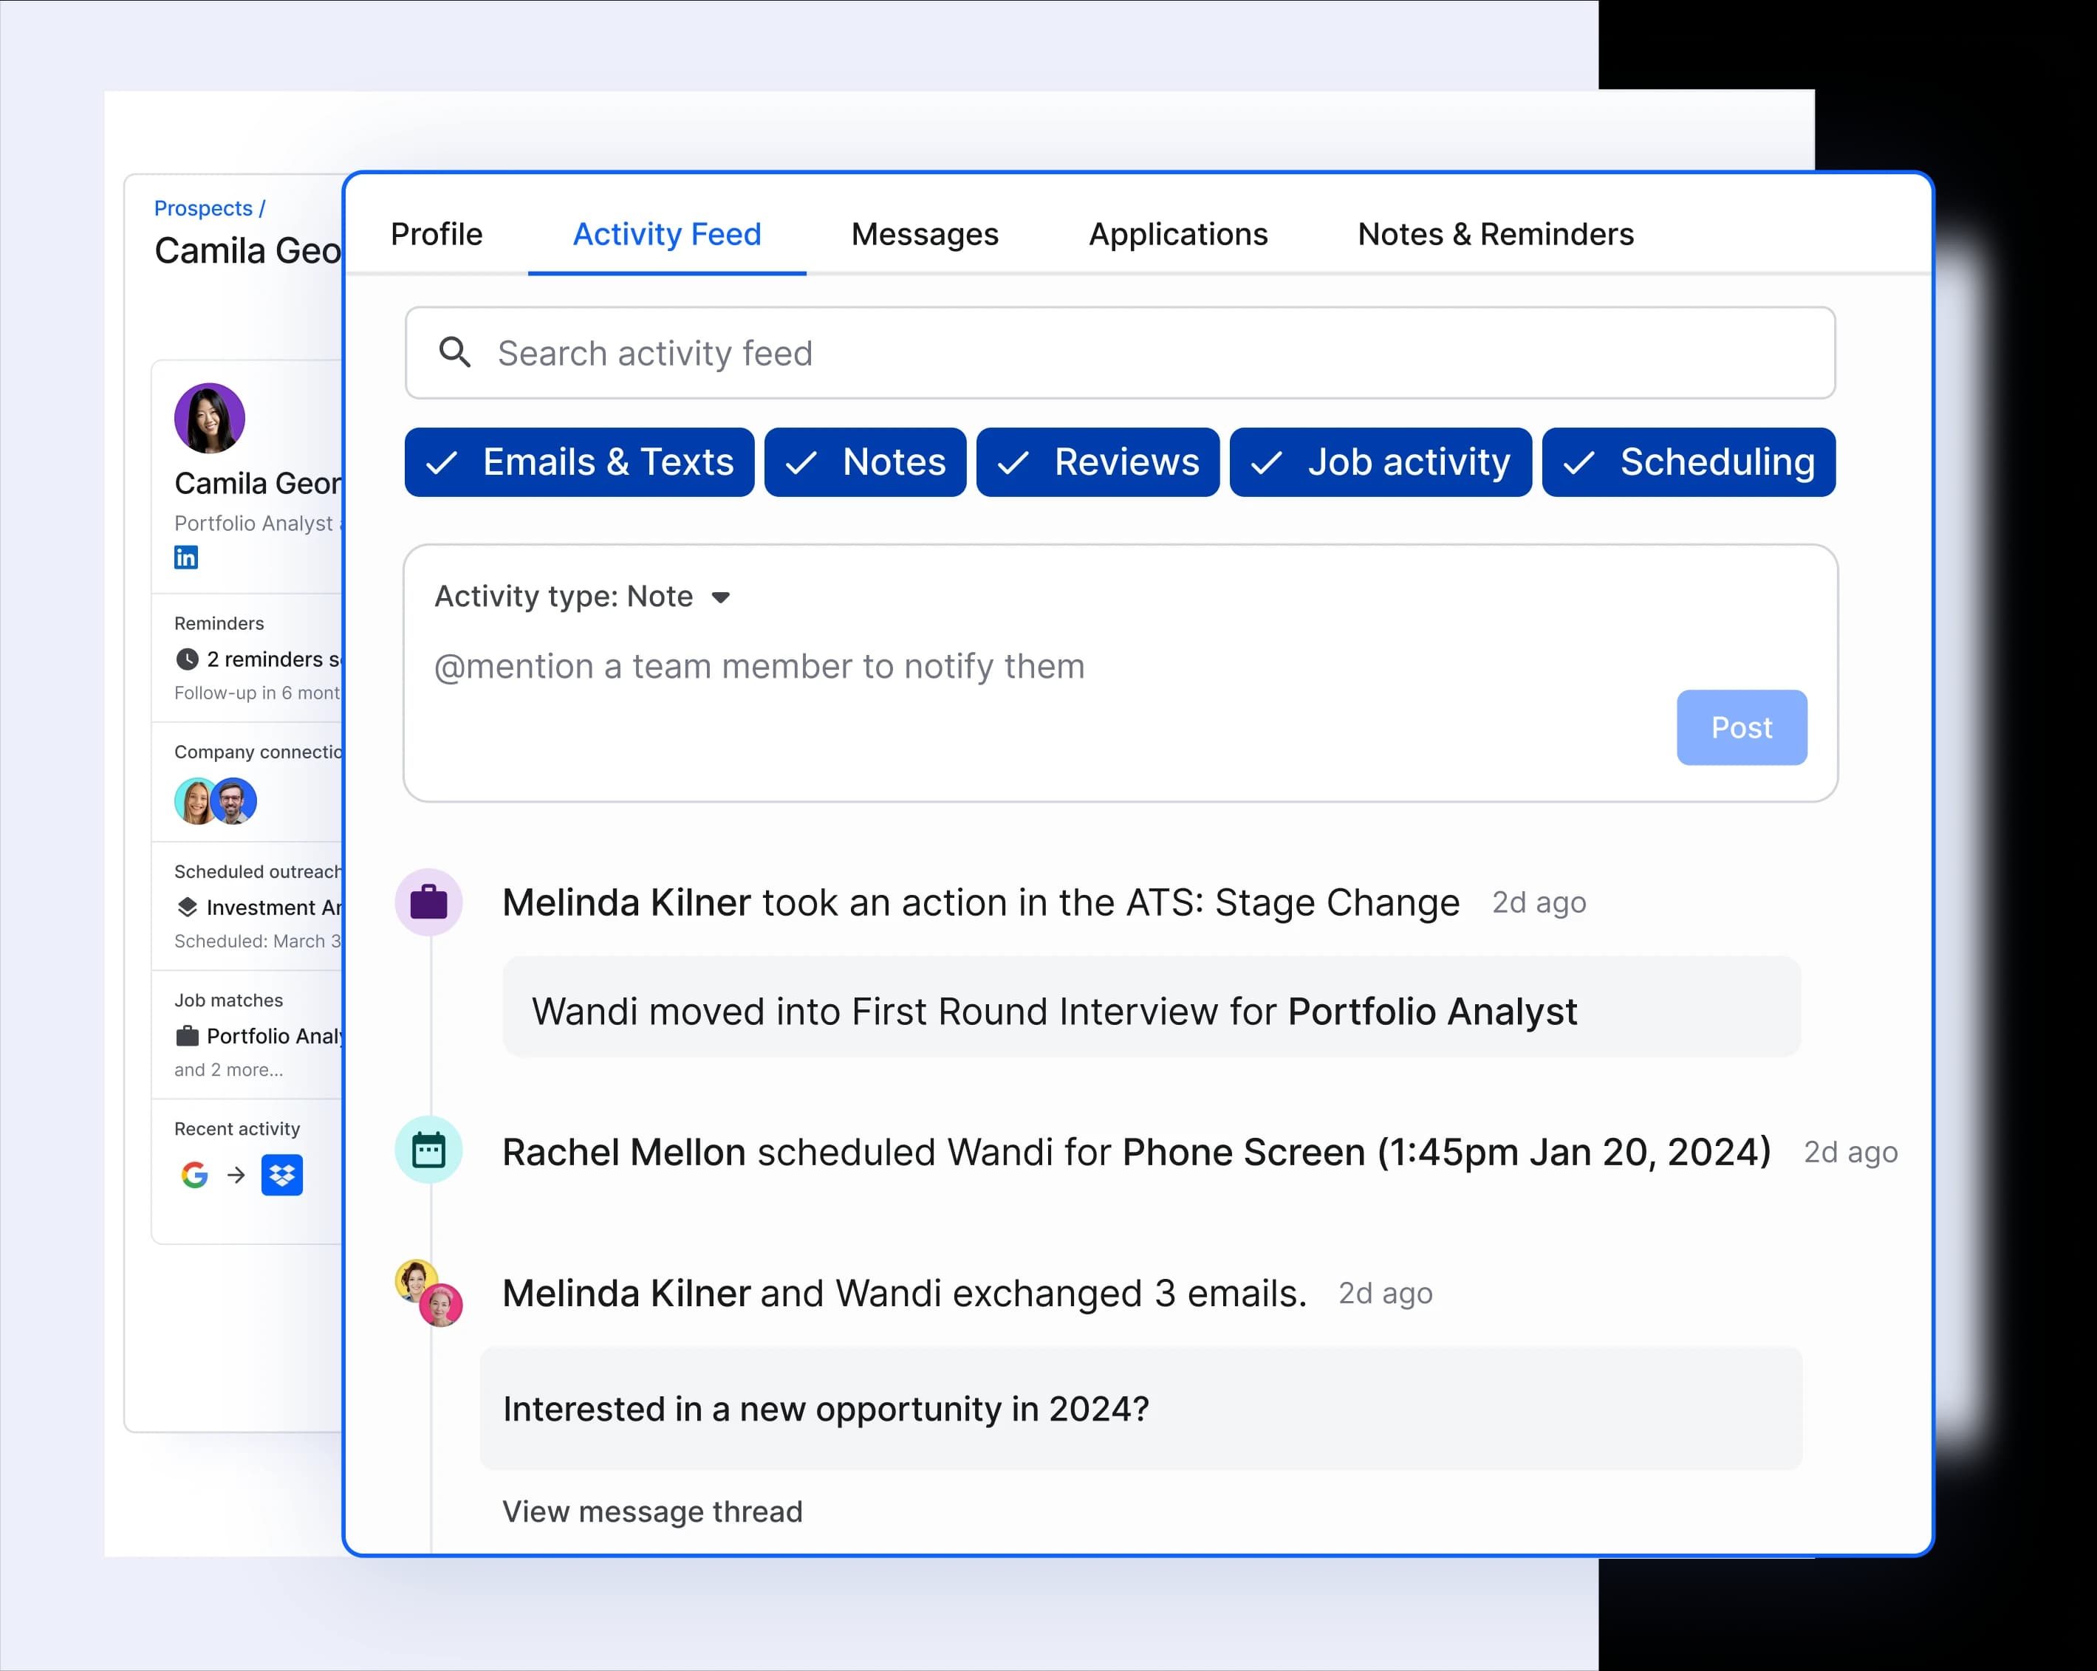The image size is (2097, 1671).
Task: Click the Dropbox icon under Recent activity
Action: [x=282, y=1174]
